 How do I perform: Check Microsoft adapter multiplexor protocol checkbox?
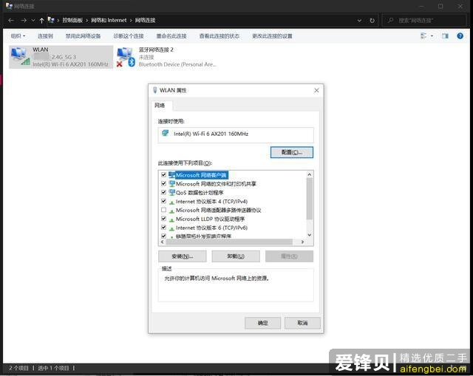tap(163, 210)
